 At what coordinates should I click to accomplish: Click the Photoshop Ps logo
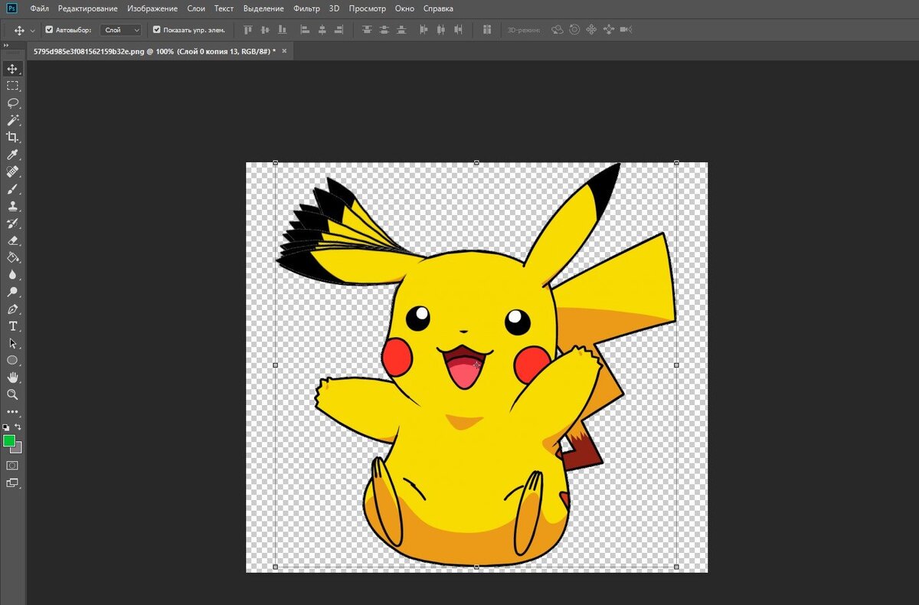point(11,8)
